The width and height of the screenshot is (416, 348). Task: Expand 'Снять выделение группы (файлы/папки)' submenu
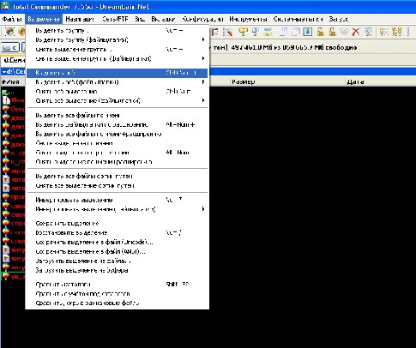pyautogui.click(x=118, y=58)
